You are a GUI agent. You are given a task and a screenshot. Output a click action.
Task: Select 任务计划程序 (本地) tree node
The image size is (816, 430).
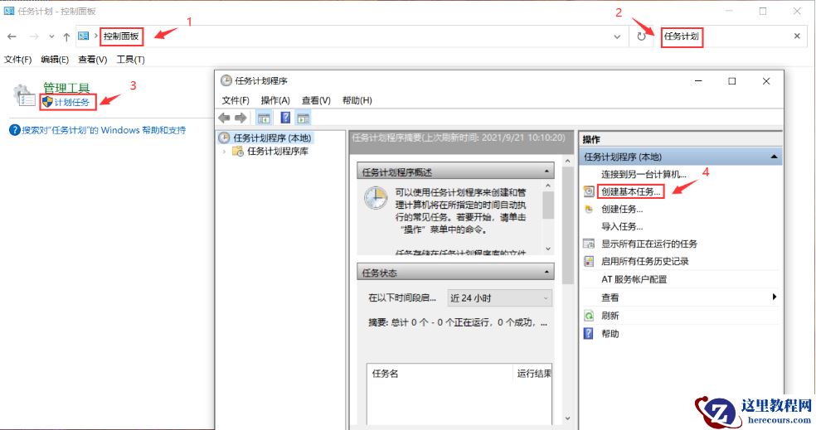[272, 138]
